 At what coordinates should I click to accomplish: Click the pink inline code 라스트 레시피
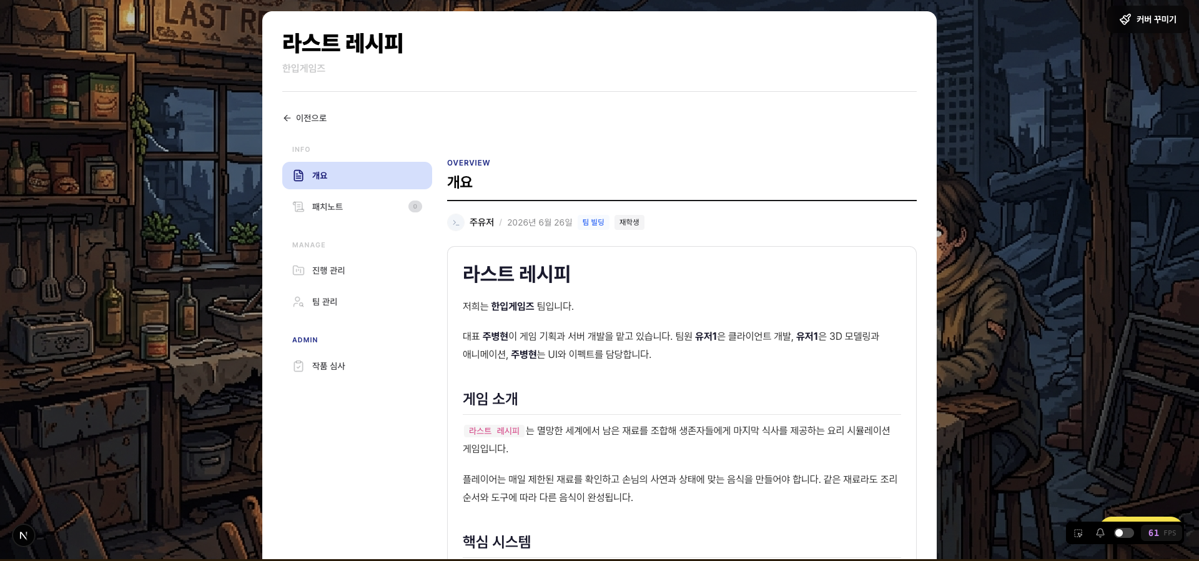point(494,431)
